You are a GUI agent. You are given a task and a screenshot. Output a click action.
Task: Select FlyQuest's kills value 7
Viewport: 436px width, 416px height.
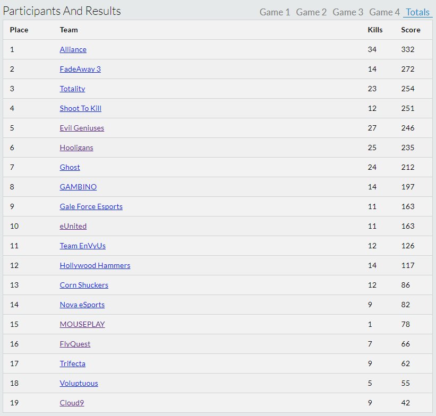[370, 344]
